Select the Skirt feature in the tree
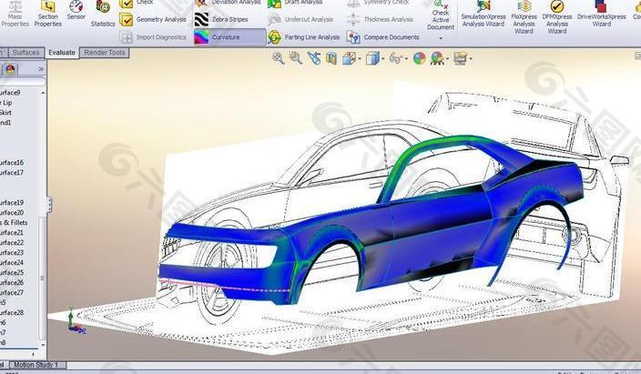 [x=5, y=113]
